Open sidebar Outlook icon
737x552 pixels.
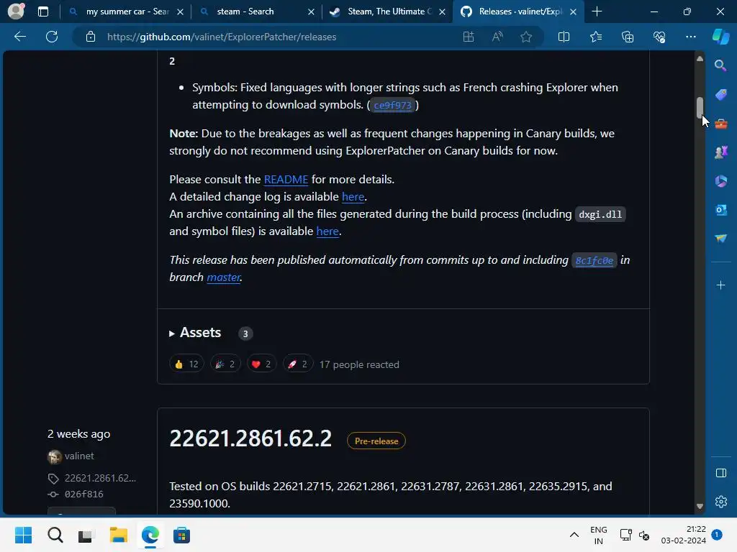720,210
